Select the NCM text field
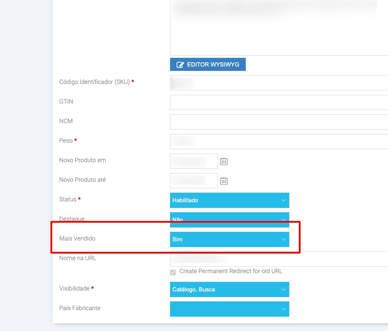The image size is (388, 331). (x=278, y=122)
